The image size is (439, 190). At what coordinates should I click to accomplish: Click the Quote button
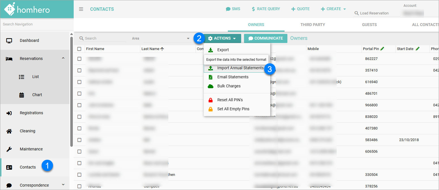[300, 9]
